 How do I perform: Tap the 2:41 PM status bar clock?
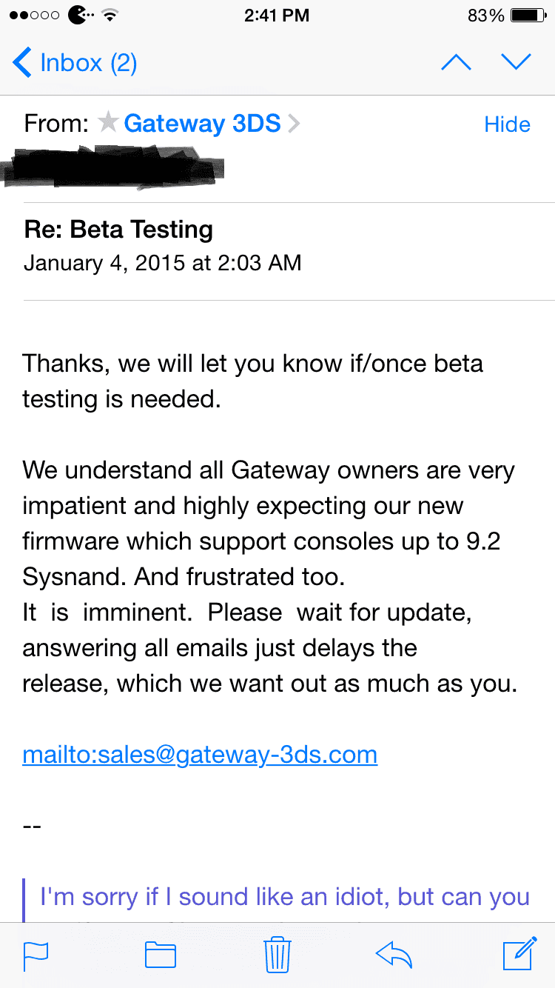[277, 15]
